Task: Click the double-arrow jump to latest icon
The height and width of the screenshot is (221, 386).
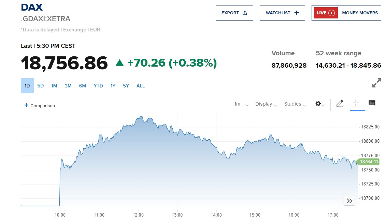Action: (x=349, y=201)
